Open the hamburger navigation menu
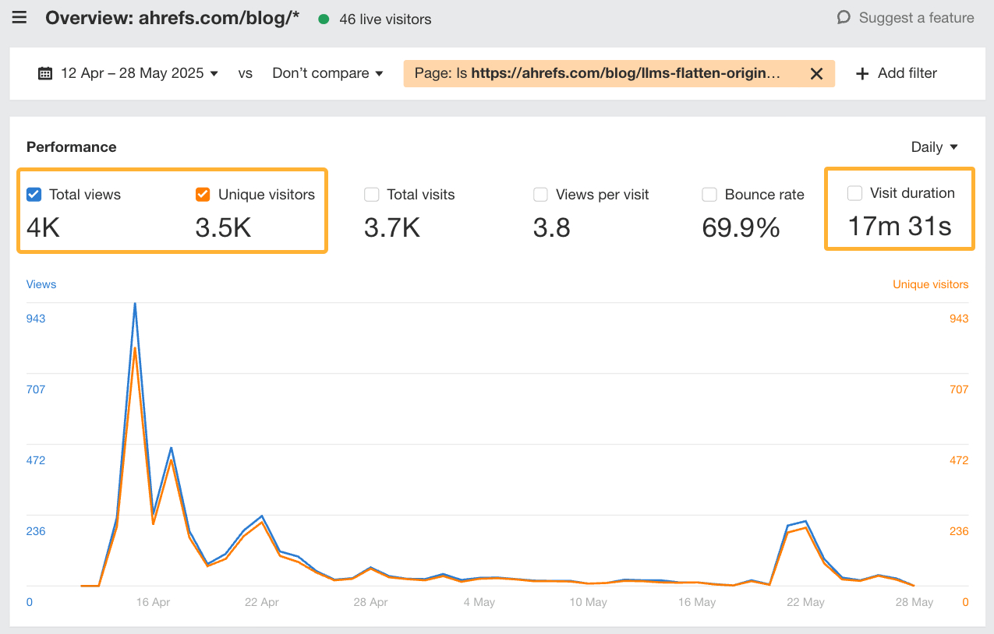This screenshot has width=994, height=634. pos(19,19)
